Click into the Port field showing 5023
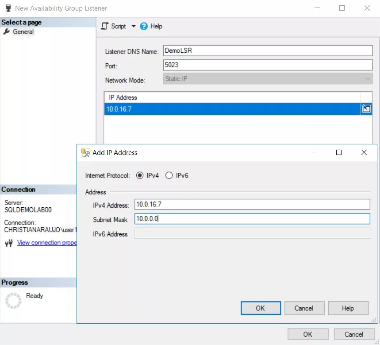The height and width of the screenshot is (345, 380). [268, 65]
